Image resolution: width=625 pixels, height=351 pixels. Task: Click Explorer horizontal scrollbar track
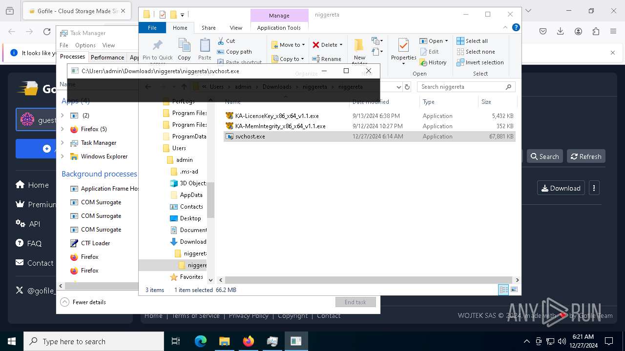[369, 280]
